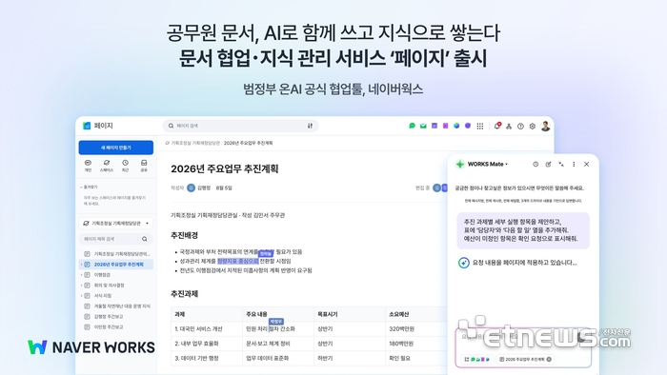667x375 pixels.
Task: Start a new WORKS Mate chat
Action: (x=548, y=164)
